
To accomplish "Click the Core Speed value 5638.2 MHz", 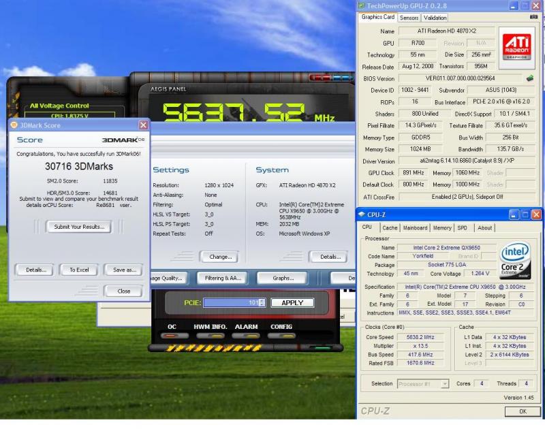I will coord(420,337).
